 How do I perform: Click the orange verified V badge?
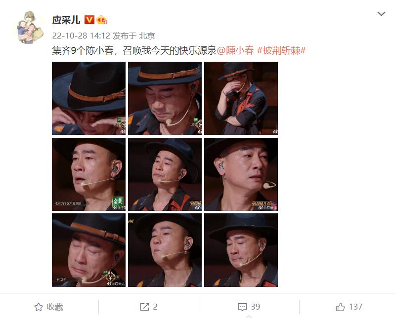pos(89,20)
